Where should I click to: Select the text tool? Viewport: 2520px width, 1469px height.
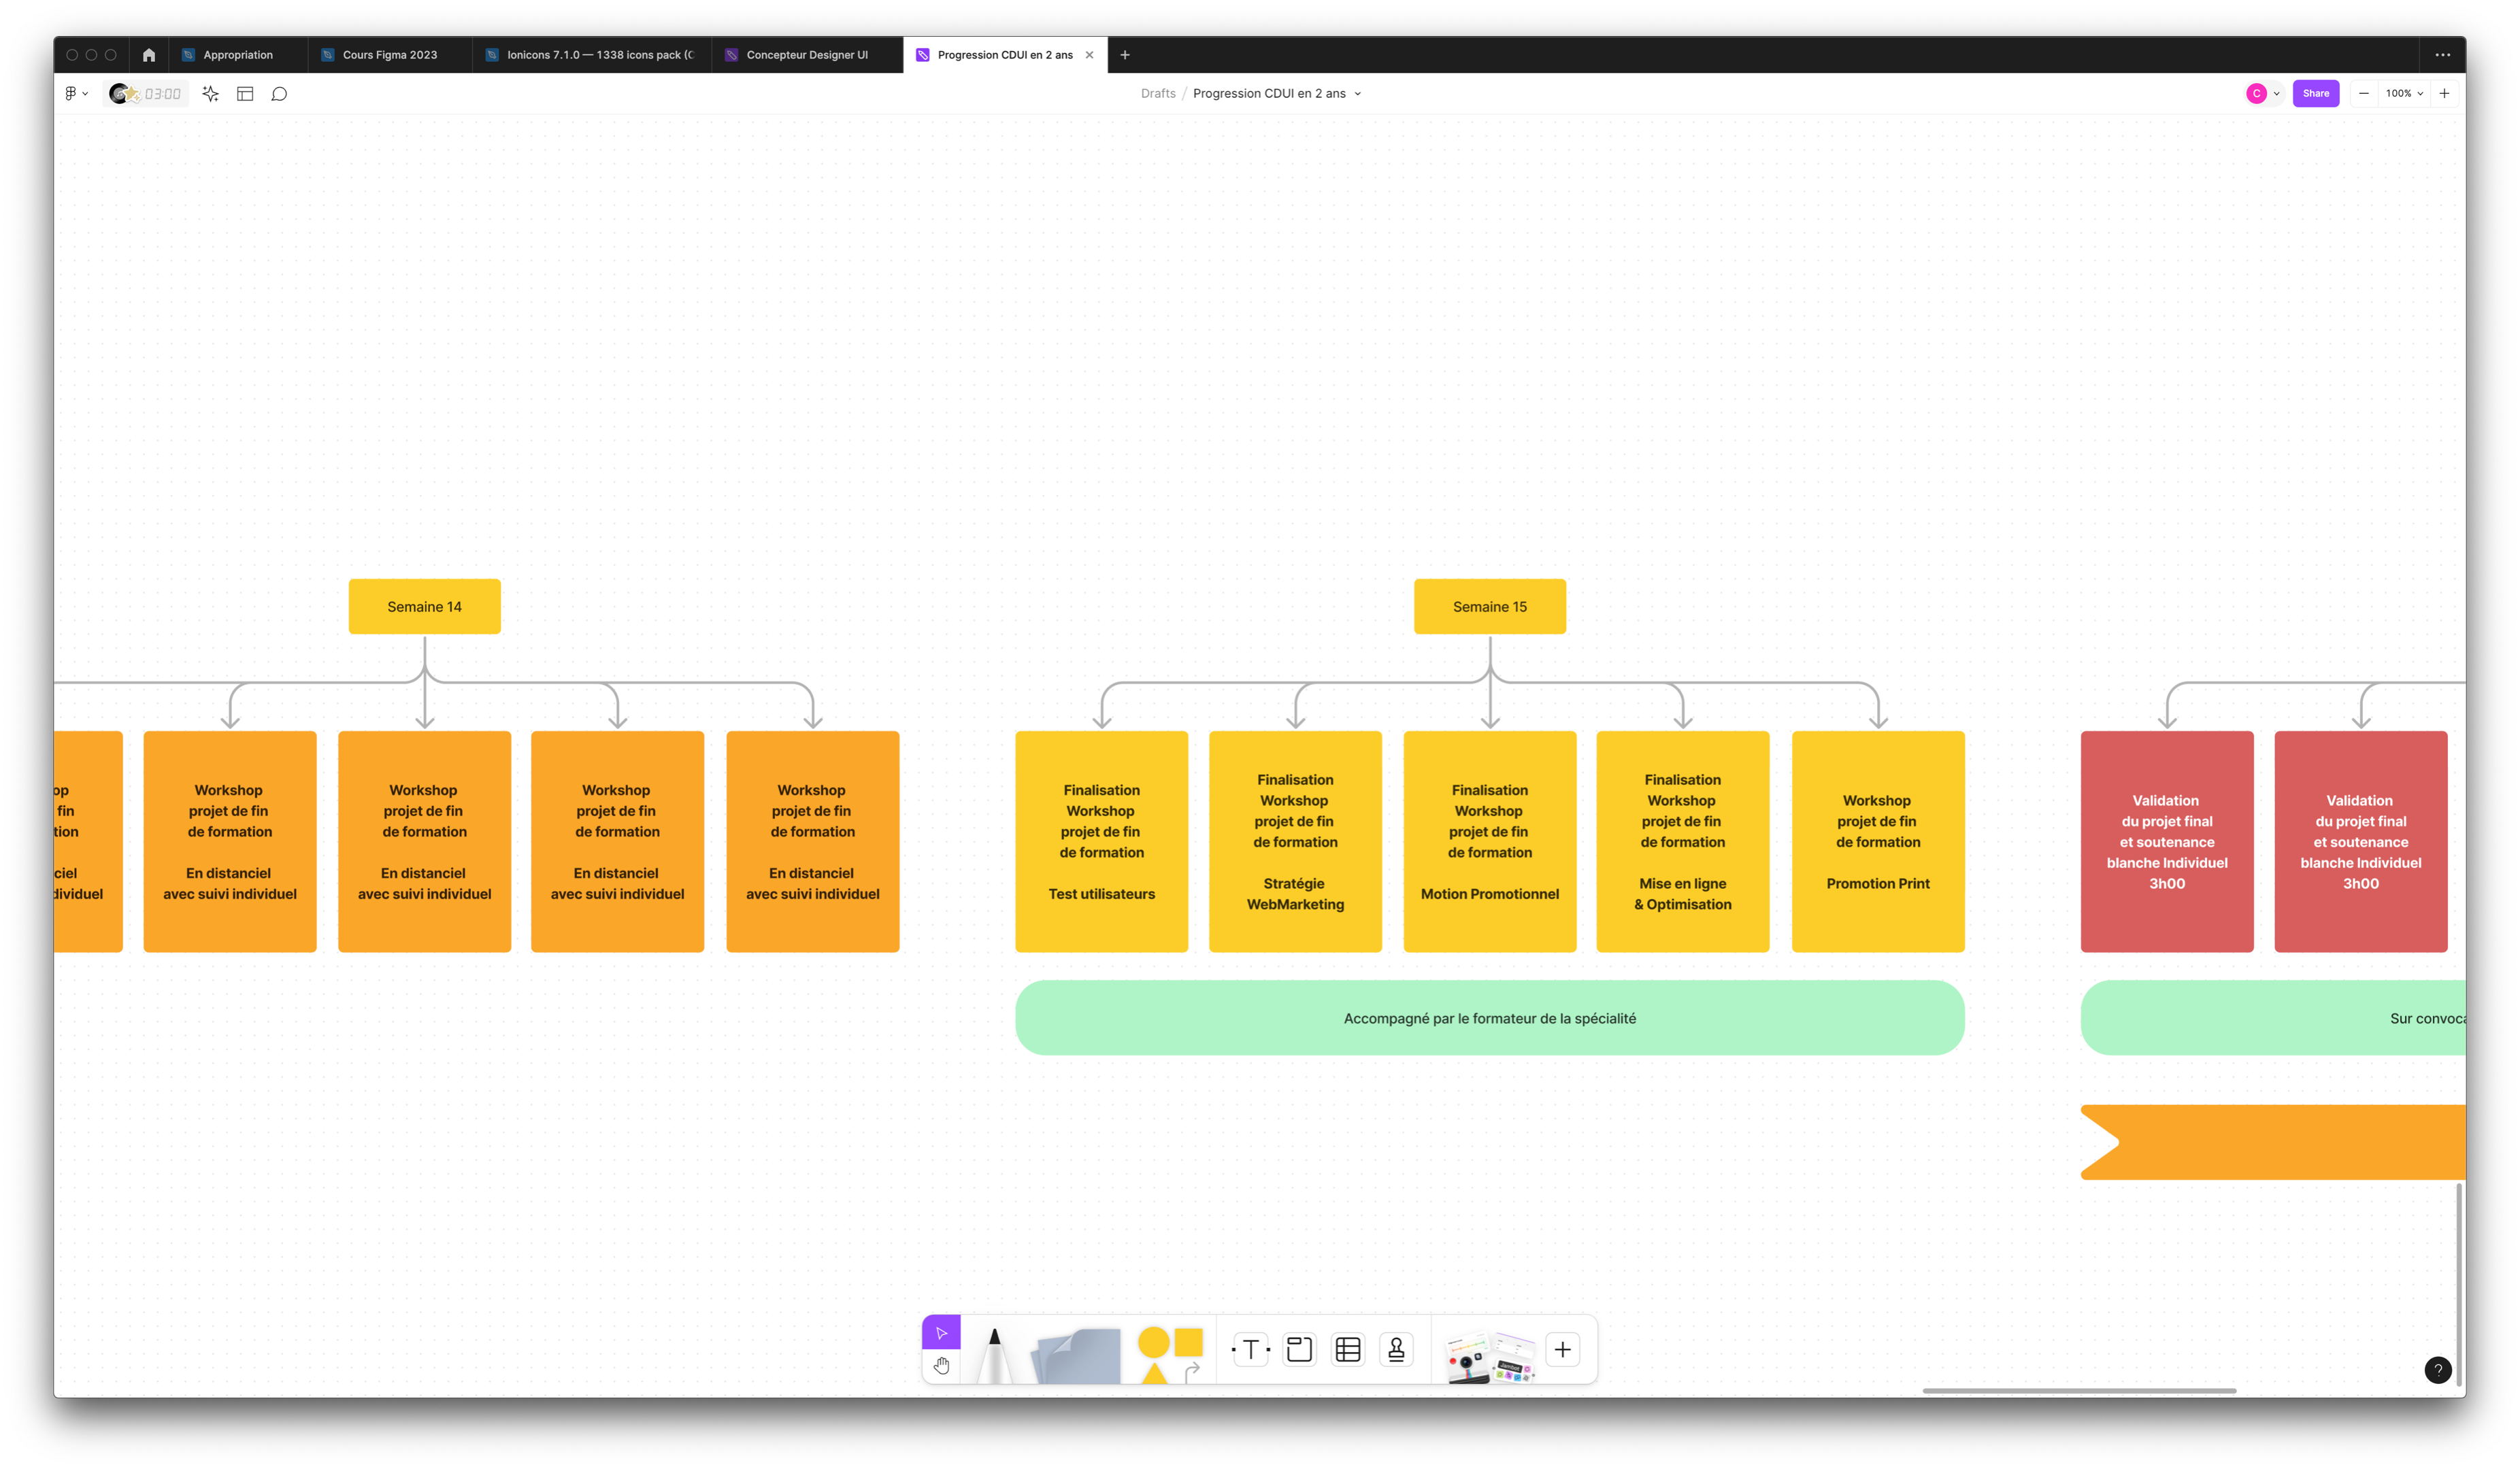point(1250,1350)
